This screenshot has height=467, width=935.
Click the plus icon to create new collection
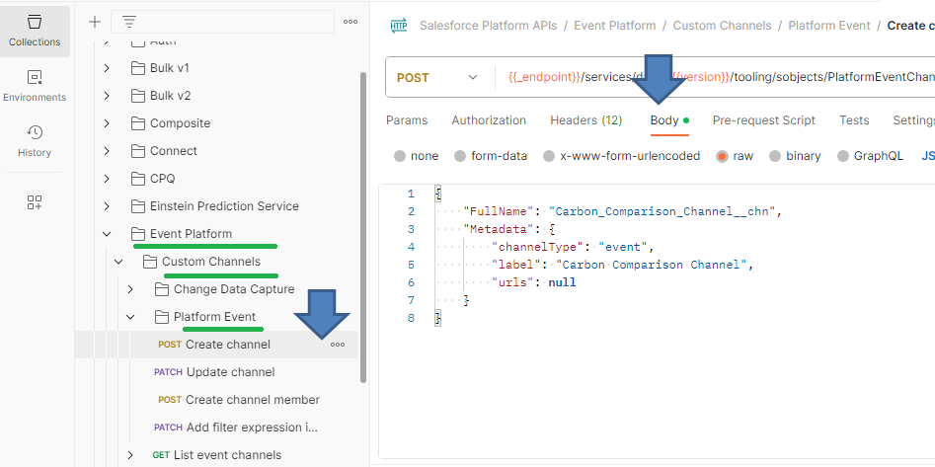tap(94, 22)
